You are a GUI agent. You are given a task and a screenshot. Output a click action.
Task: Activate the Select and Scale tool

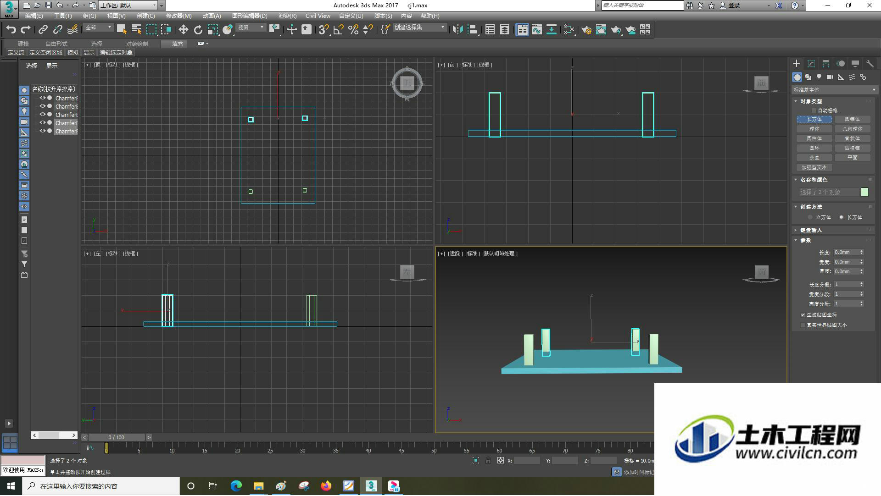coord(212,30)
